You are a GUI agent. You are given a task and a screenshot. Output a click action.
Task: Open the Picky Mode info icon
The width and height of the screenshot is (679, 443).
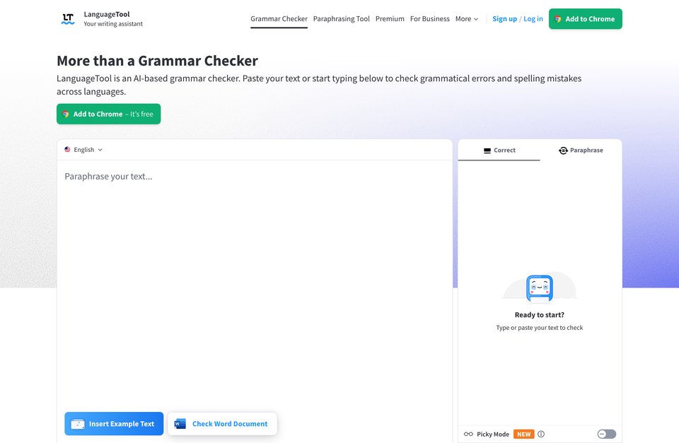[x=541, y=434]
